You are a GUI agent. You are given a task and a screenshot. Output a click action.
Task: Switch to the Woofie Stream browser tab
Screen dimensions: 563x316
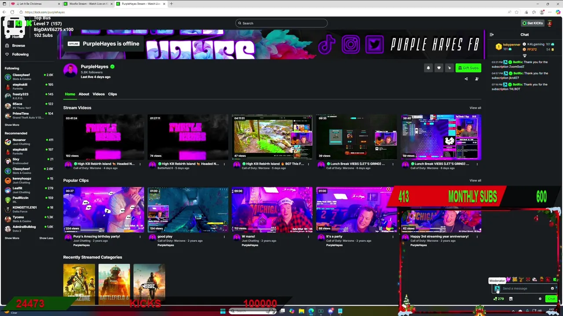pyautogui.click(x=88, y=4)
